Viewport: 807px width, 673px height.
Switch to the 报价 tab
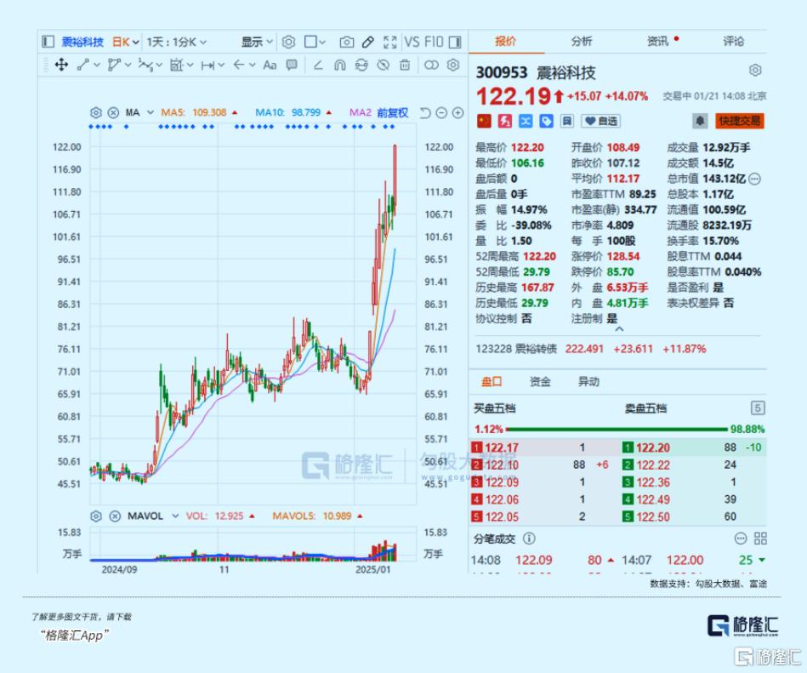[x=505, y=41]
